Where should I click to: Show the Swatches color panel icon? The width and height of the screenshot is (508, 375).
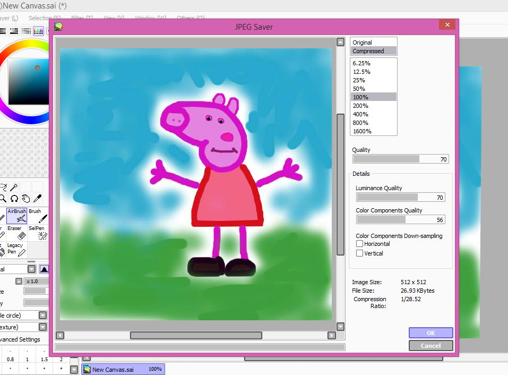pyautogui.click(x=38, y=31)
